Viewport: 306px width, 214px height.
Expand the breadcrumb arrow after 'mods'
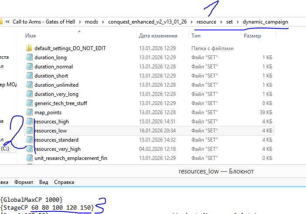104,21
